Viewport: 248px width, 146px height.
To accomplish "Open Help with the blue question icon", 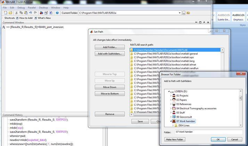I will point(57,13).
